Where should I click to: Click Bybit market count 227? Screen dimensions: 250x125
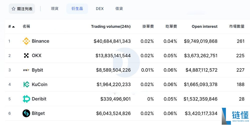240,70
